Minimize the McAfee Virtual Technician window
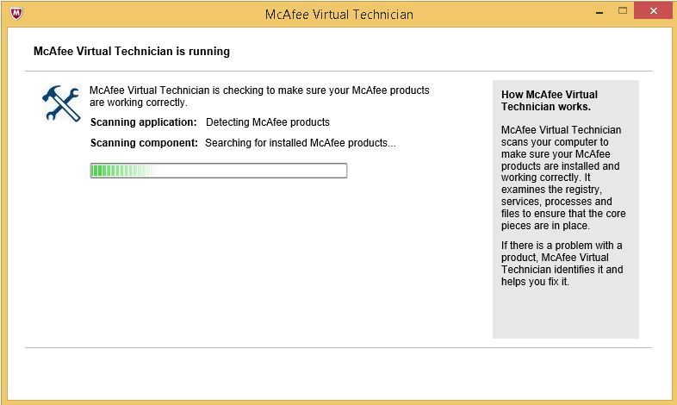677x405 pixels. [599, 12]
